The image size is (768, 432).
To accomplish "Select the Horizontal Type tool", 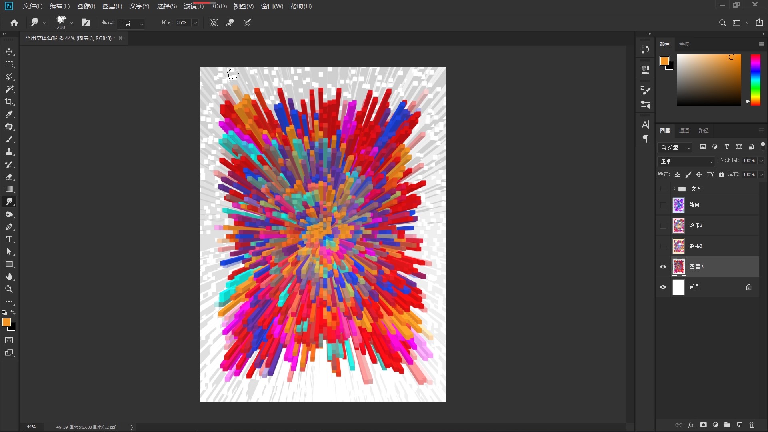I will click(9, 239).
